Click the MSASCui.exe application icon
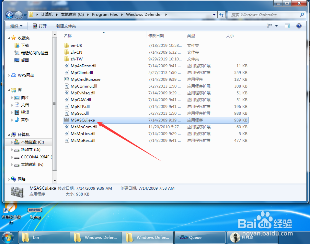Viewport: 310px width, 244px height. pyautogui.click(x=67, y=120)
